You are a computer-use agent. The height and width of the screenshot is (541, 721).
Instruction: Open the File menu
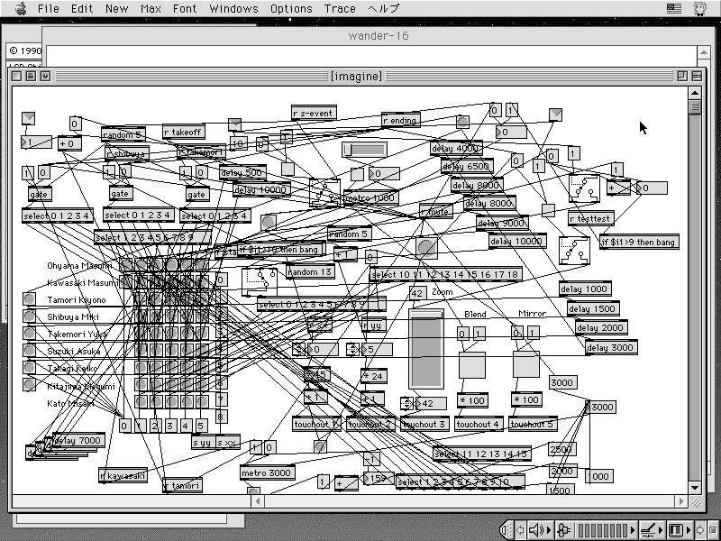coord(49,8)
